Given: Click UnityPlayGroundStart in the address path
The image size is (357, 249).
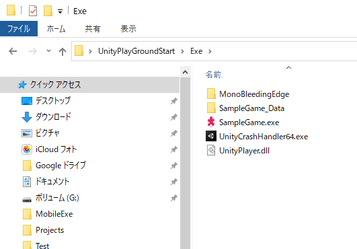Looking at the screenshot, I should [x=136, y=51].
